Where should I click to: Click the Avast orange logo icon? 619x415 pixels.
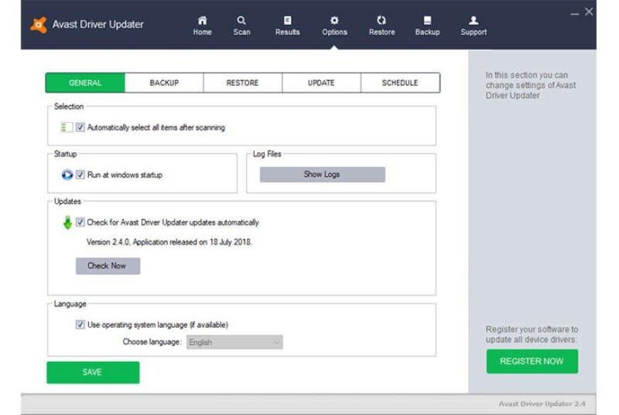click(38, 25)
